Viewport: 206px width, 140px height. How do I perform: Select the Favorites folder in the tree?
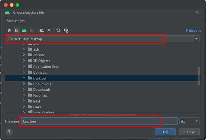[x=40, y=95]
